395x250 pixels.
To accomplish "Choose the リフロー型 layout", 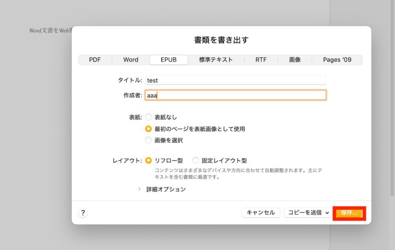I will pyautogui.click(x=148, y=161).
